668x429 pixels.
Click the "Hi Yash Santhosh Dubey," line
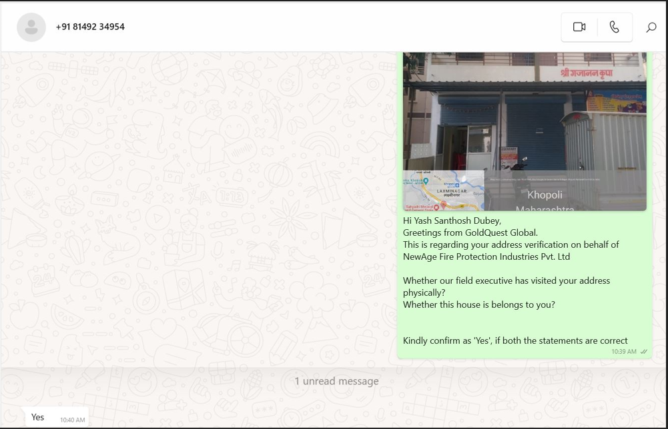coord(452,220)
